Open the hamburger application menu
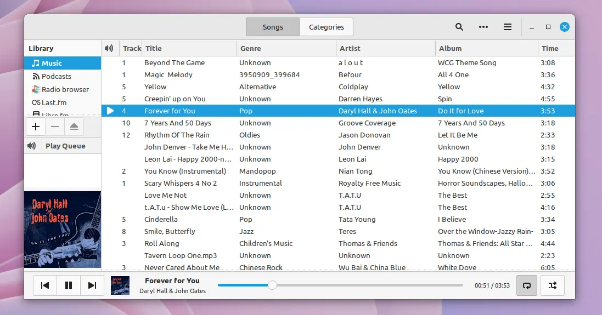The image size is (602, 315). click(508, 27)
